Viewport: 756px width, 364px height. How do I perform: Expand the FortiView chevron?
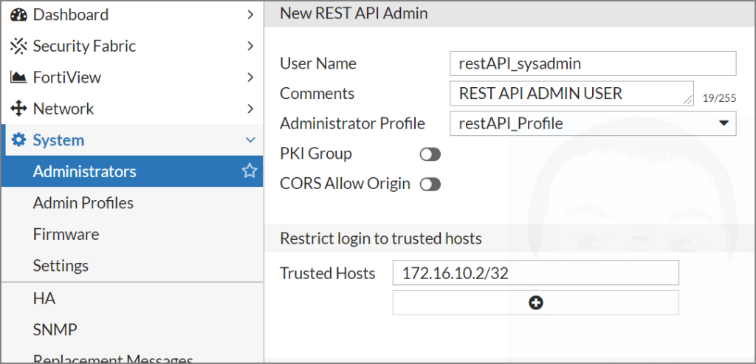coord(250,77)
